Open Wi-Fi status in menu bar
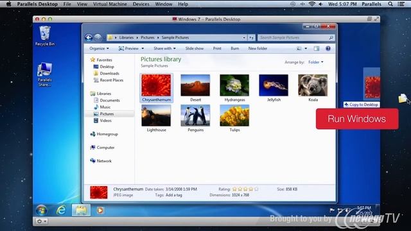411x231 pixels. 311,4
